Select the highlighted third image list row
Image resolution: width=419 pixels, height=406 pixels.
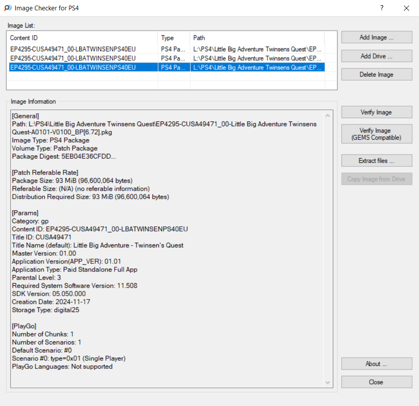point(167,67)
